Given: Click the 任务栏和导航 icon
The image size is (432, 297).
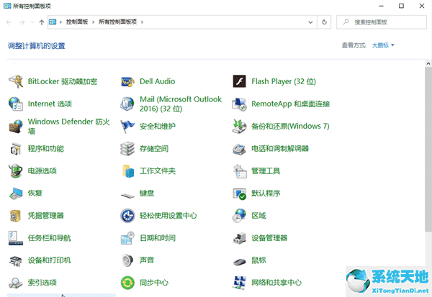Looking at the screenshot, I should (x=16, y=238).
